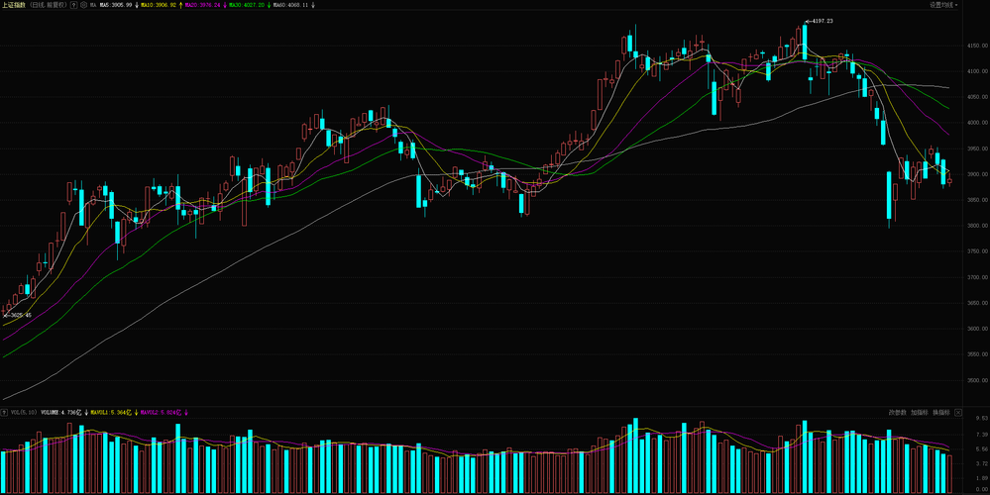Screen dimensions: 990x495
Task: Click the 日线 前复权 period label
Action: 49,4
